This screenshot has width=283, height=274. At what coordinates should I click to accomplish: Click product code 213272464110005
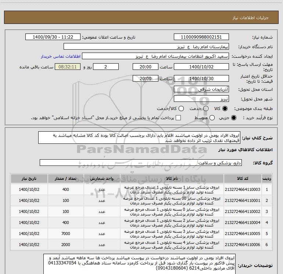pos(243,234)
